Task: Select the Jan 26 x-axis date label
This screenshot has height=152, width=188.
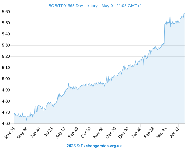Action: coord(136,133)
